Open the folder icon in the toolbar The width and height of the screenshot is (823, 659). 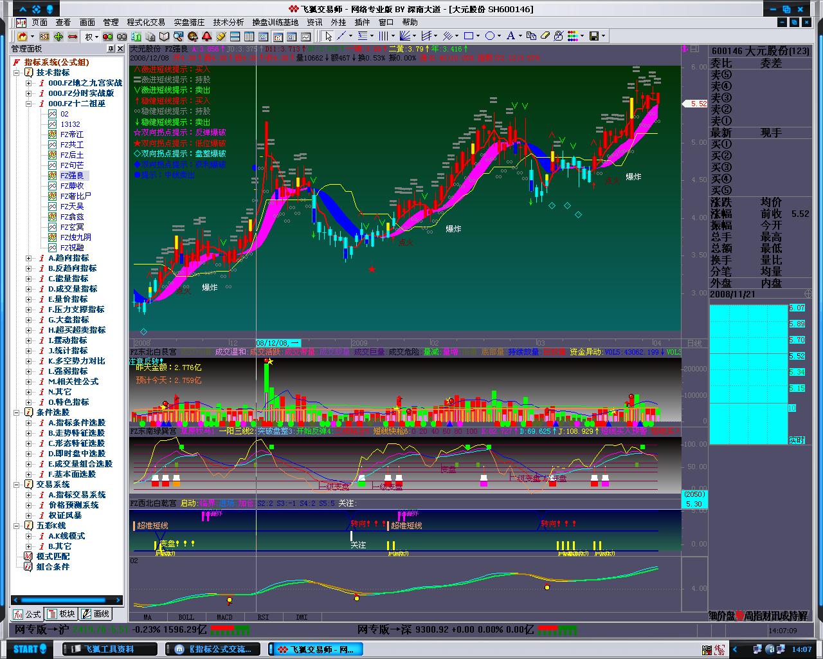pos(23,36)
